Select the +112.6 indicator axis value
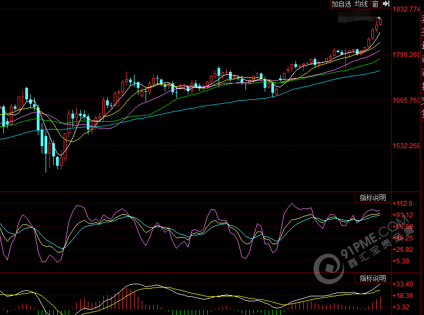The width and height of the screenshot is (424, 315). tap(403, 204)
